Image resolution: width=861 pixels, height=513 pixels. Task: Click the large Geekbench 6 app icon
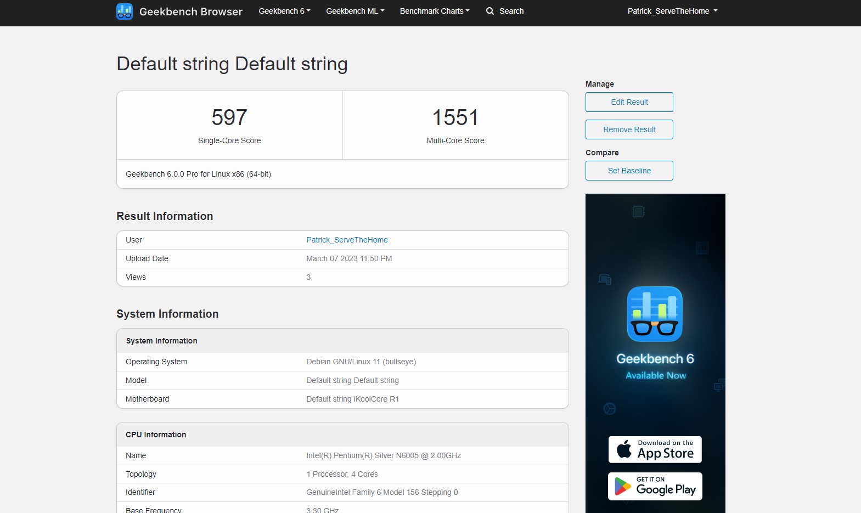(x=655, y=314)
